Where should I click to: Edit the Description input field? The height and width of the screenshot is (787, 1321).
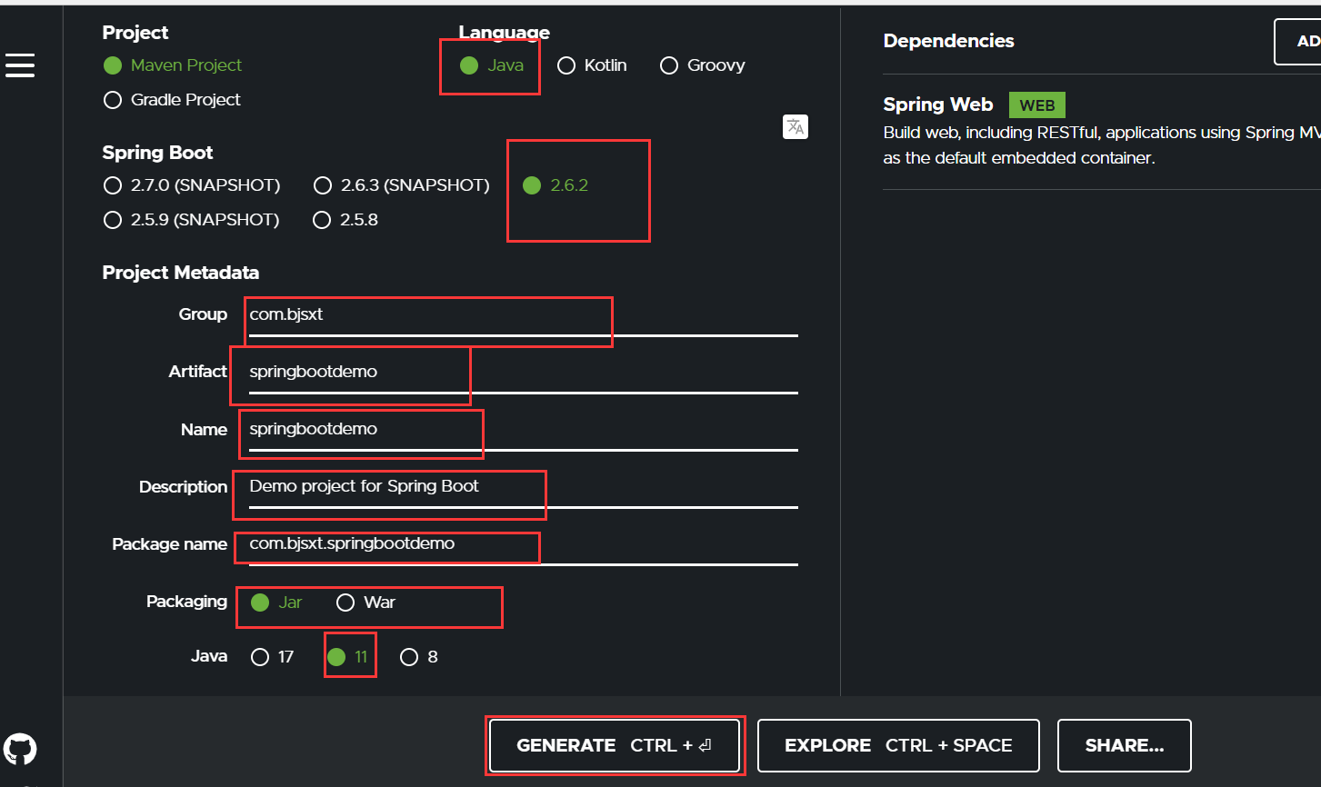tap(524, 488)
